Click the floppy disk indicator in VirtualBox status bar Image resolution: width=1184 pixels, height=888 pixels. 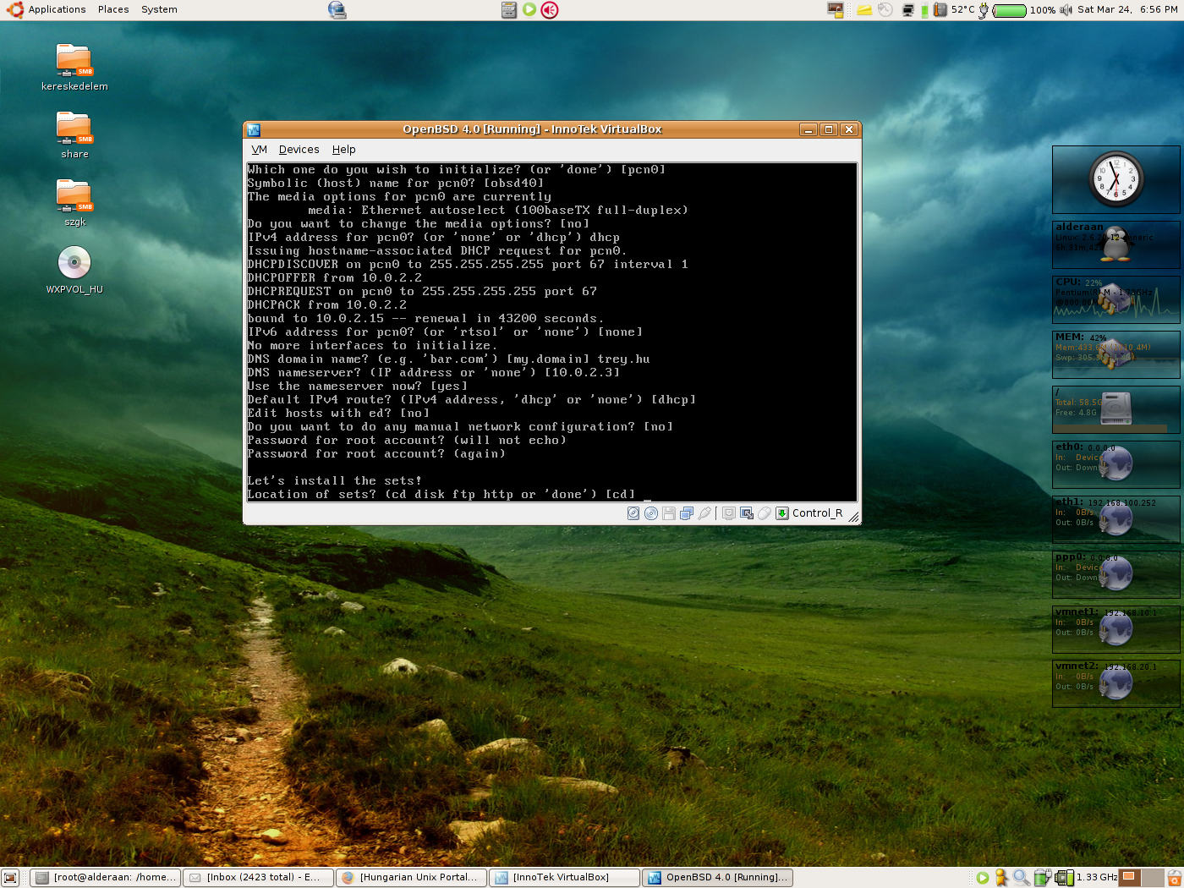669,513
